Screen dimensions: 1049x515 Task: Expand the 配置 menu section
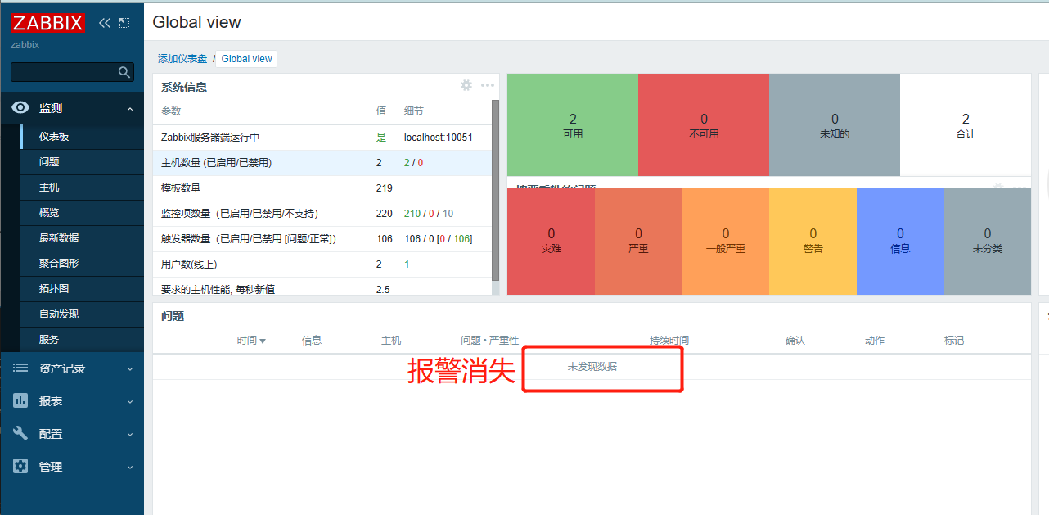click(x=129, y=435)
